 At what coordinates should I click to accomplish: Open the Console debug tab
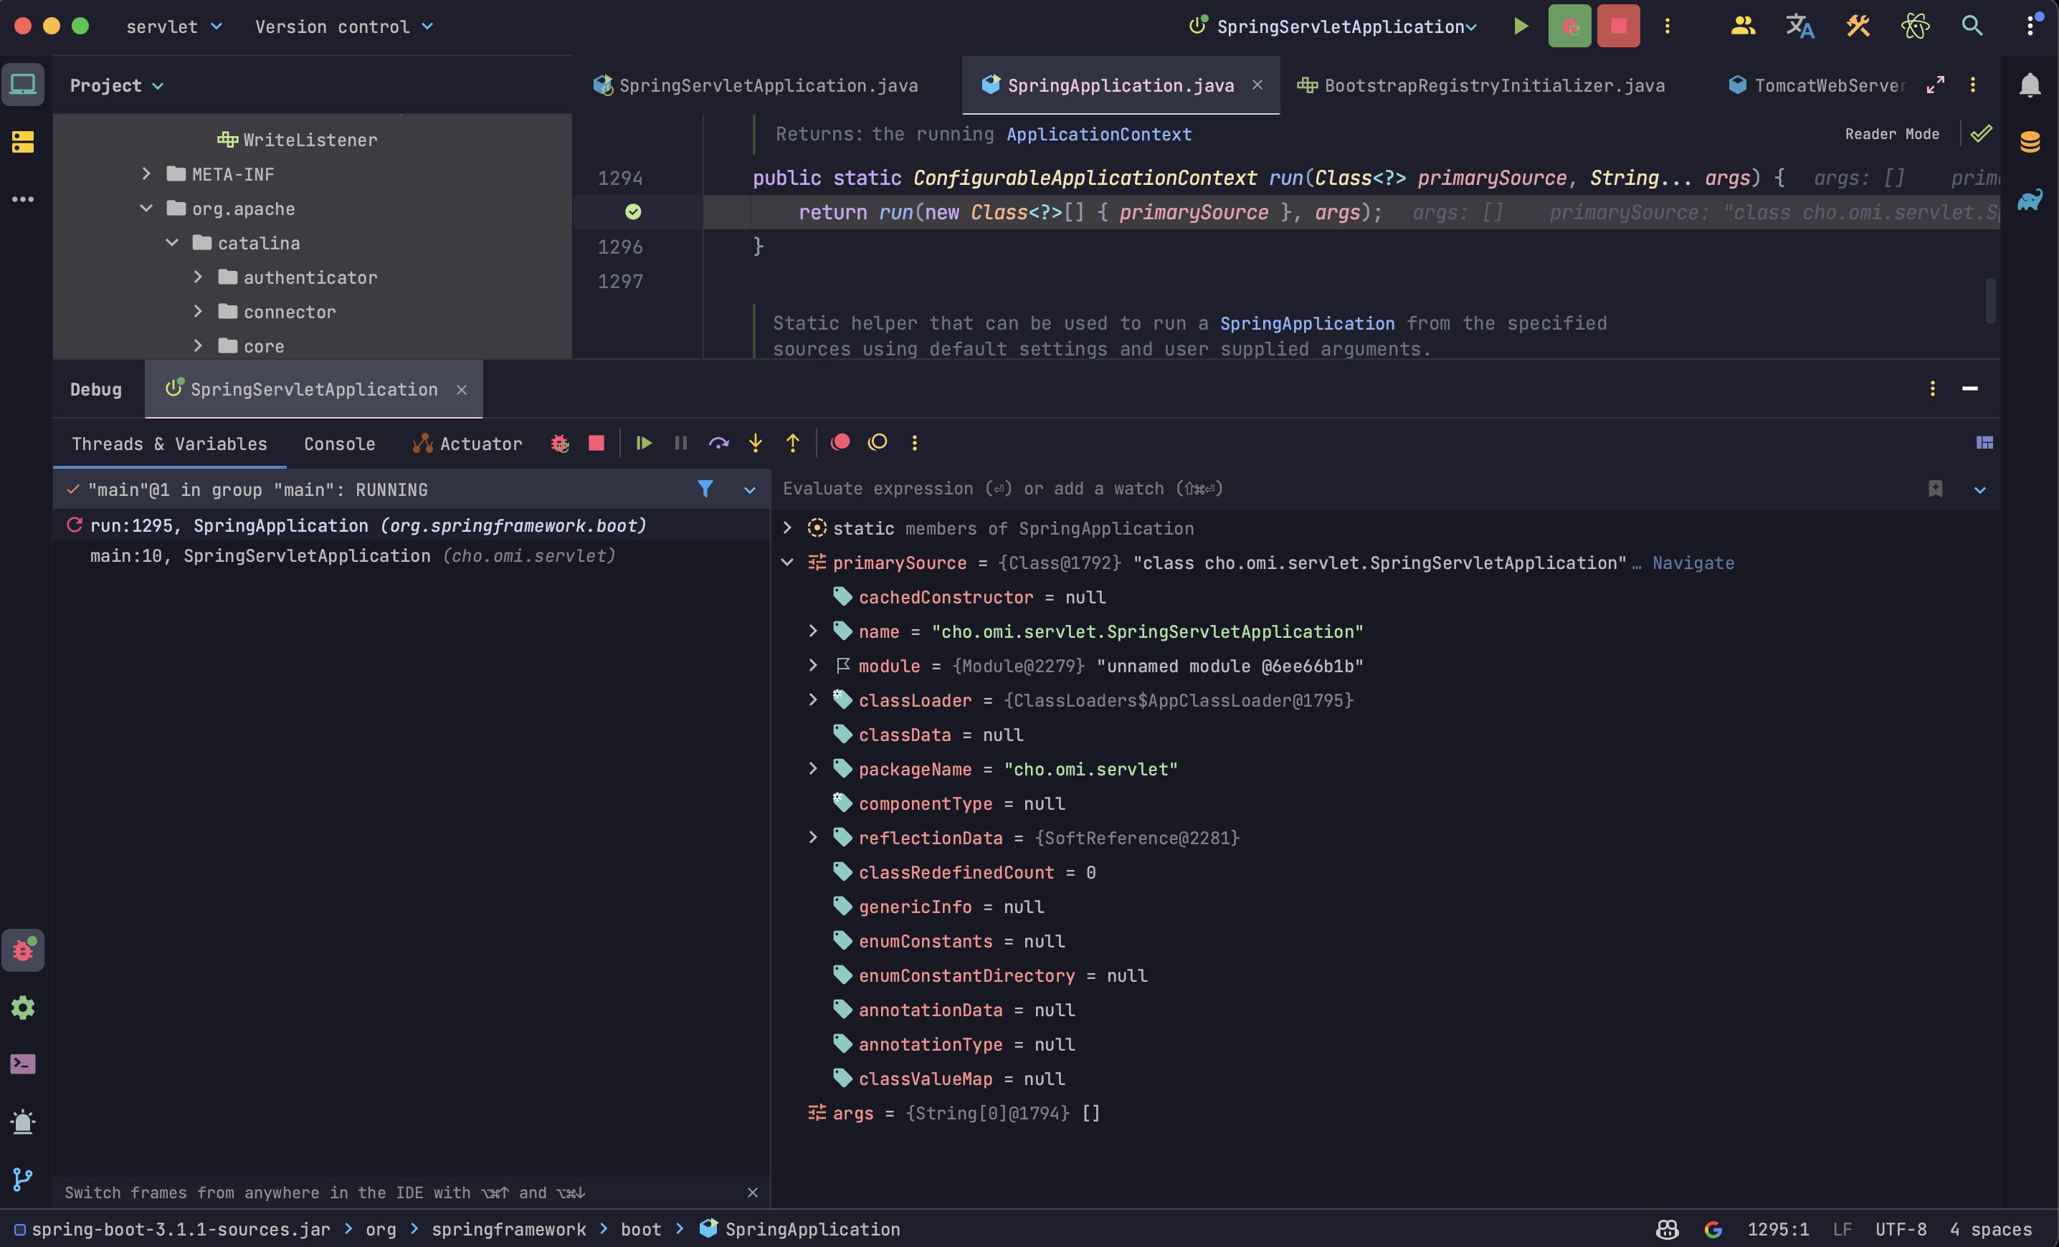(339, 444)
